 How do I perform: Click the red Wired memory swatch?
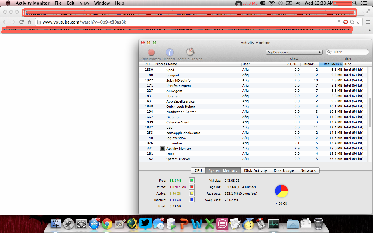tap(191, 187)
